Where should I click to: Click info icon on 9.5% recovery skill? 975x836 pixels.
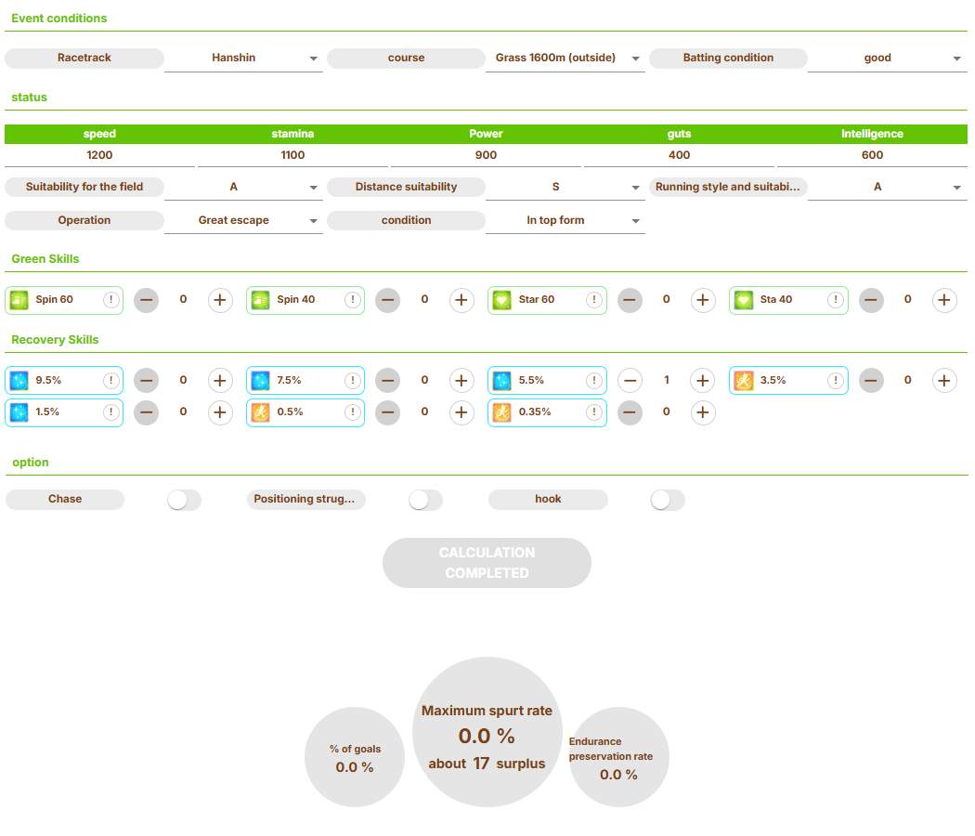tap(111, 380)
